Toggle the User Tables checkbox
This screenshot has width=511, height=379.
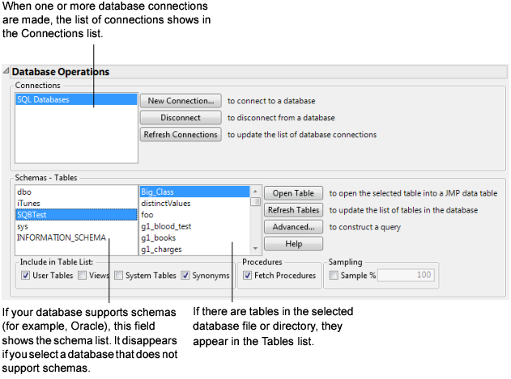coord(25,276)
